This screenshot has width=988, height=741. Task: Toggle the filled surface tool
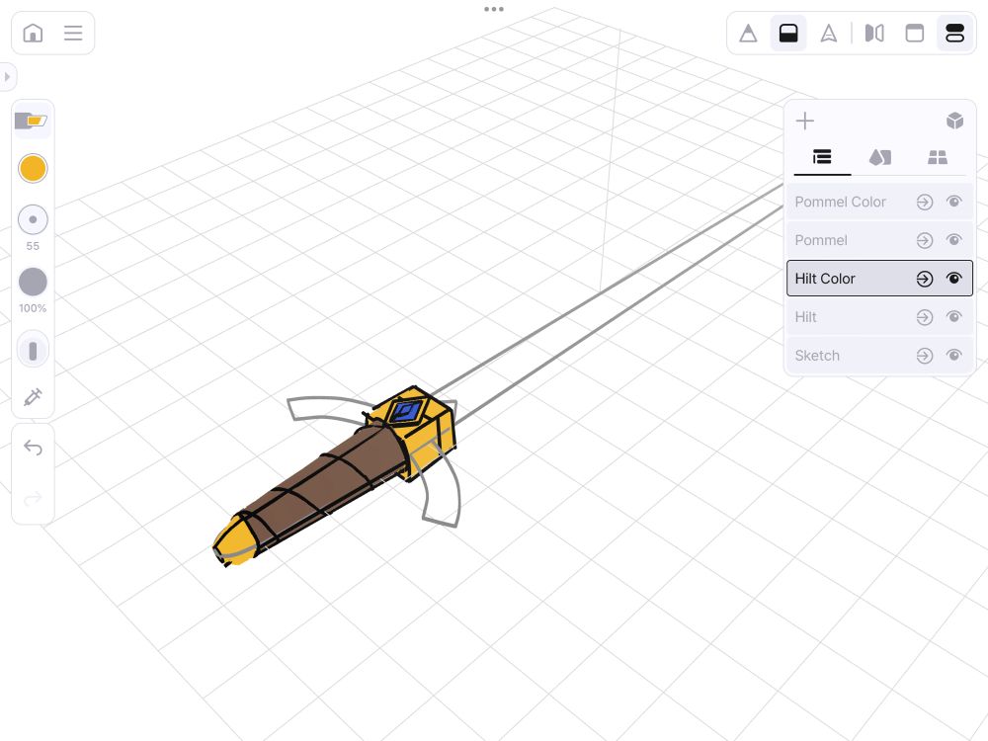[x=788, y=33]
